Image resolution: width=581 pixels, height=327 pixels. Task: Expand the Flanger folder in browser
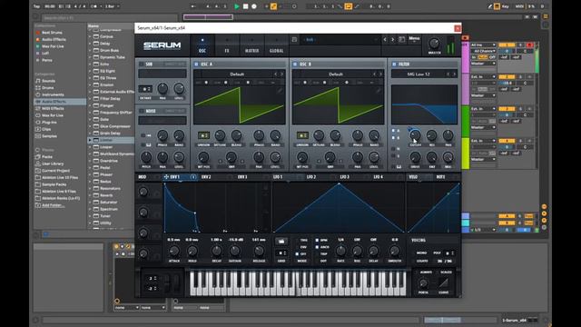(x=90, y=105)
